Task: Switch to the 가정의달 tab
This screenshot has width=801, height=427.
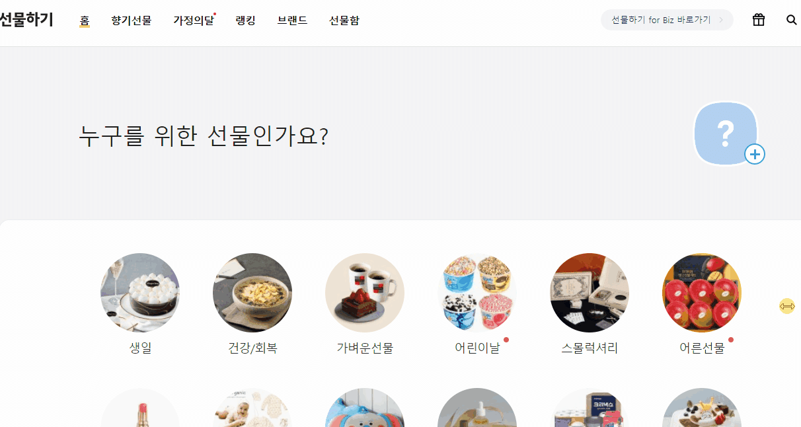Action: 194,20
